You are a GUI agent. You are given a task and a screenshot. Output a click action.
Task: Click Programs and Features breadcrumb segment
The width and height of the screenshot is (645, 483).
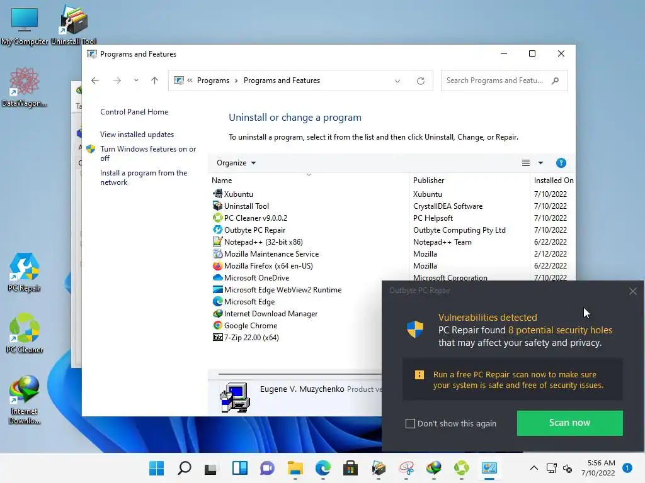coord(282,80)
